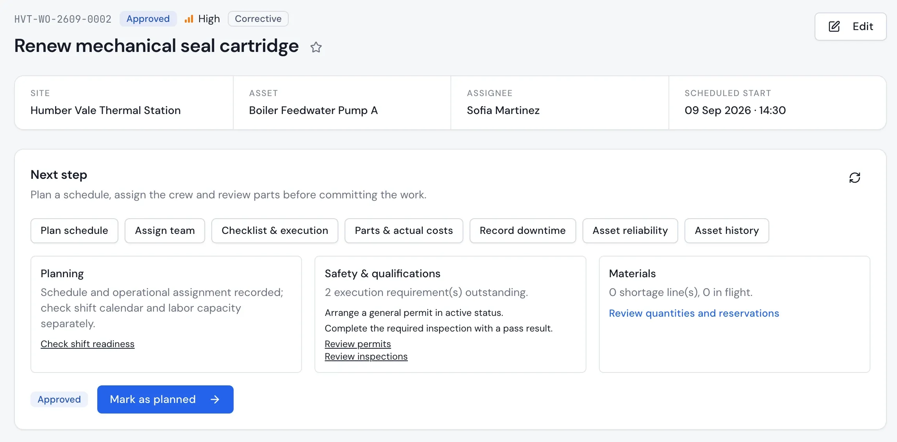Screen dimensions: 897x442
Task: Star this work order as favorite
Action: [x=316, y=47]
